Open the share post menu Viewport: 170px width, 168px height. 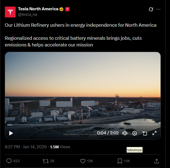click(157, 161)
